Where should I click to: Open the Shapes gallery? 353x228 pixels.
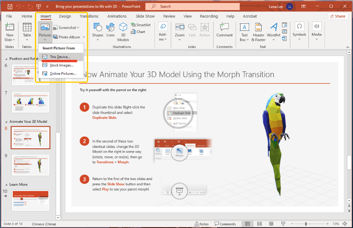(x=98, y=32)
